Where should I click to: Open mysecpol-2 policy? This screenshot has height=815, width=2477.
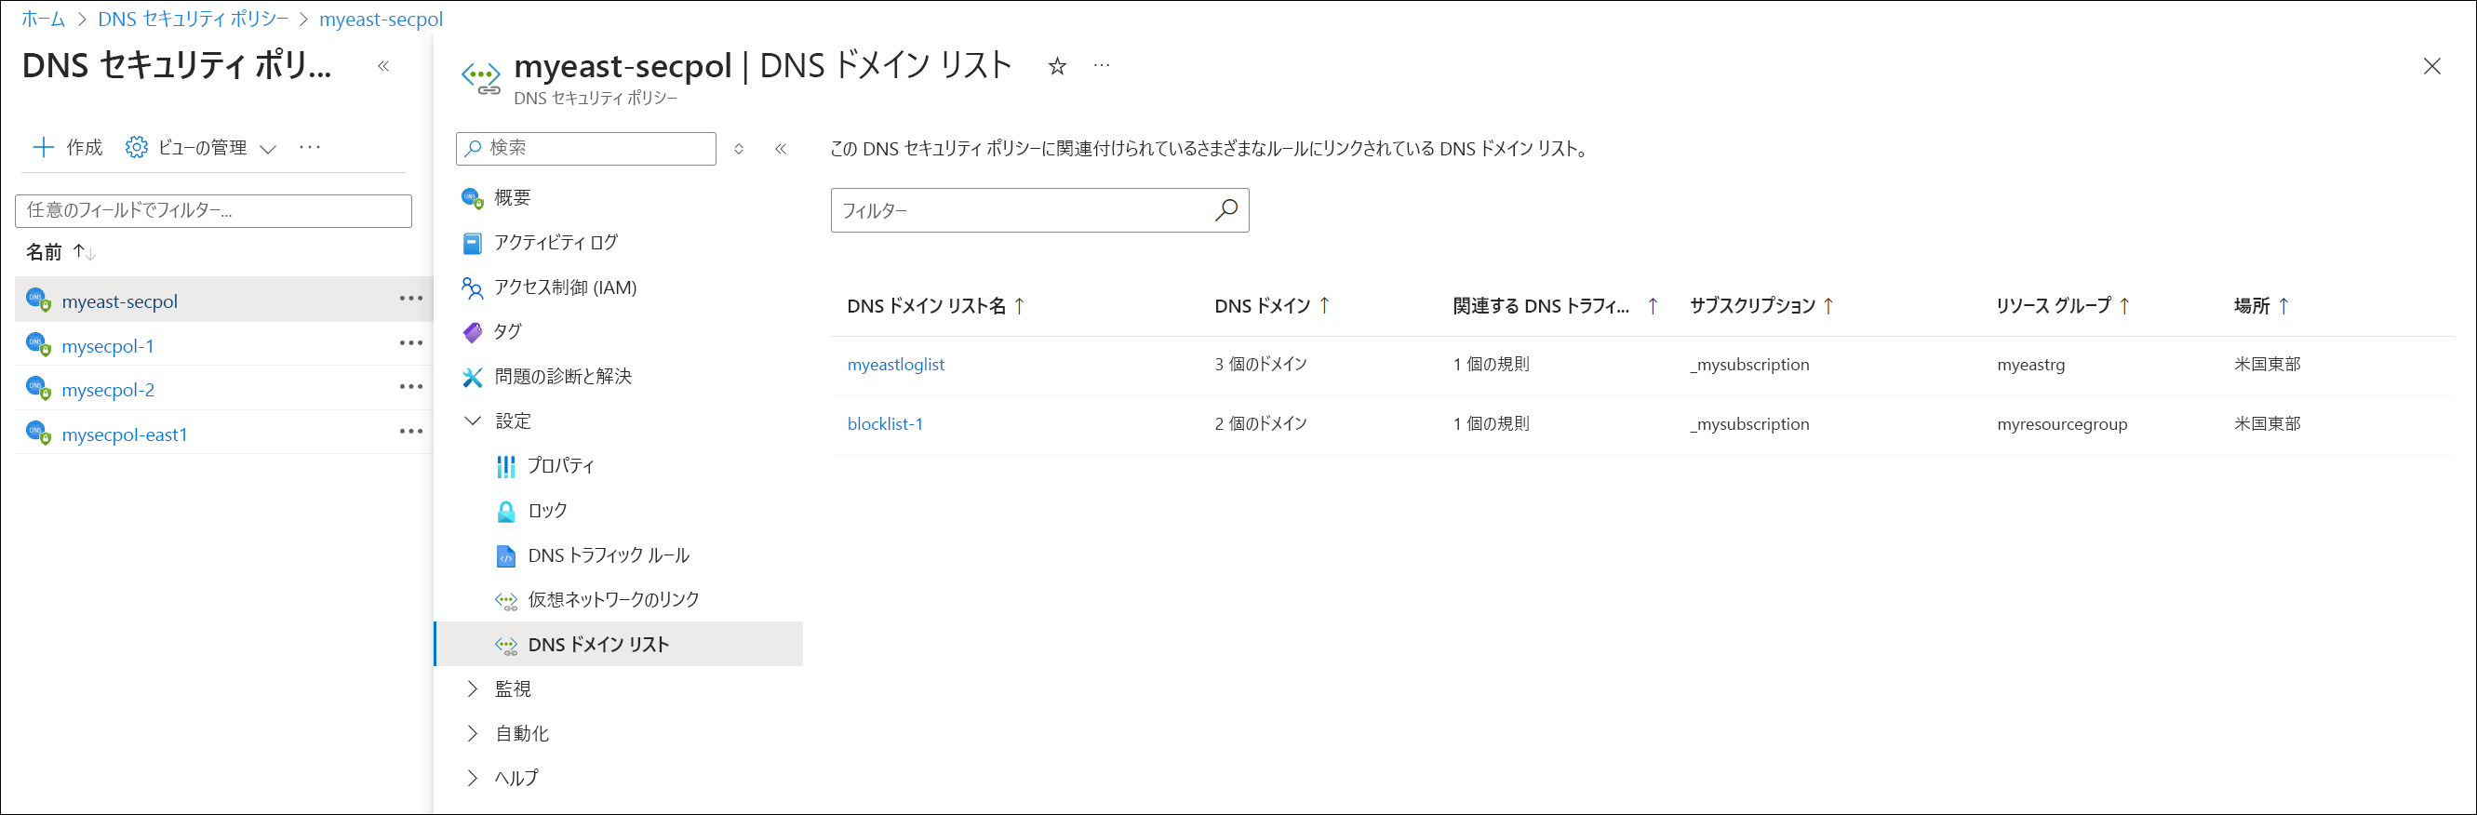pyautogui.click(x=108, y=390)
